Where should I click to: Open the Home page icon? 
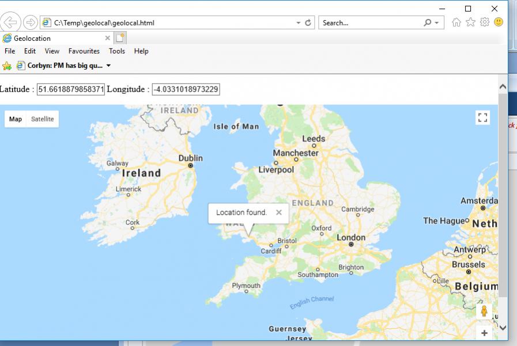click(456, 22)
